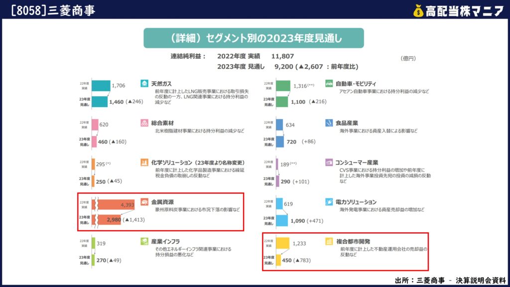This screenshot has height=287, width=510.
Task: Click the 電力ソリューション plug icon
Action: tap(329, 202)
